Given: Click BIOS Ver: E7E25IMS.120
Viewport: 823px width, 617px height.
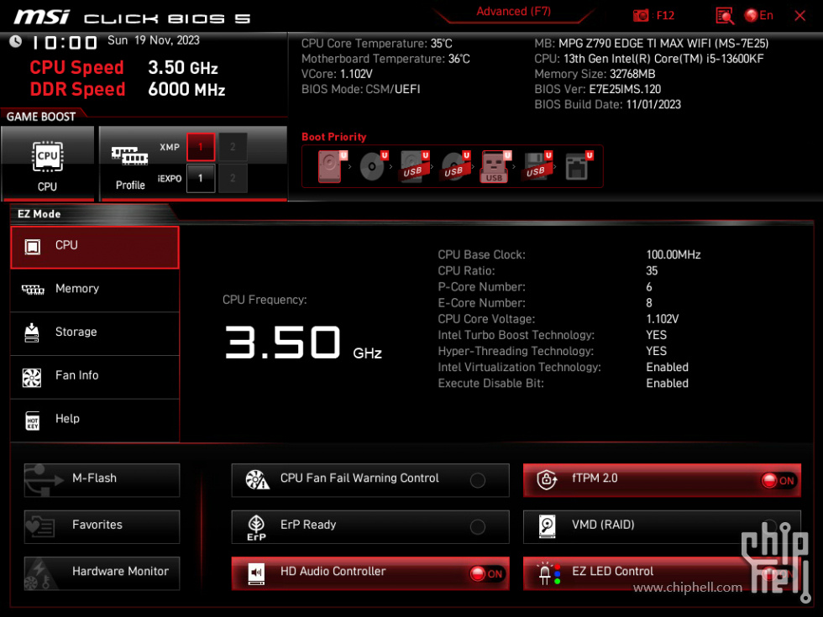Looking at the screenshot, I should pos(597,89).
